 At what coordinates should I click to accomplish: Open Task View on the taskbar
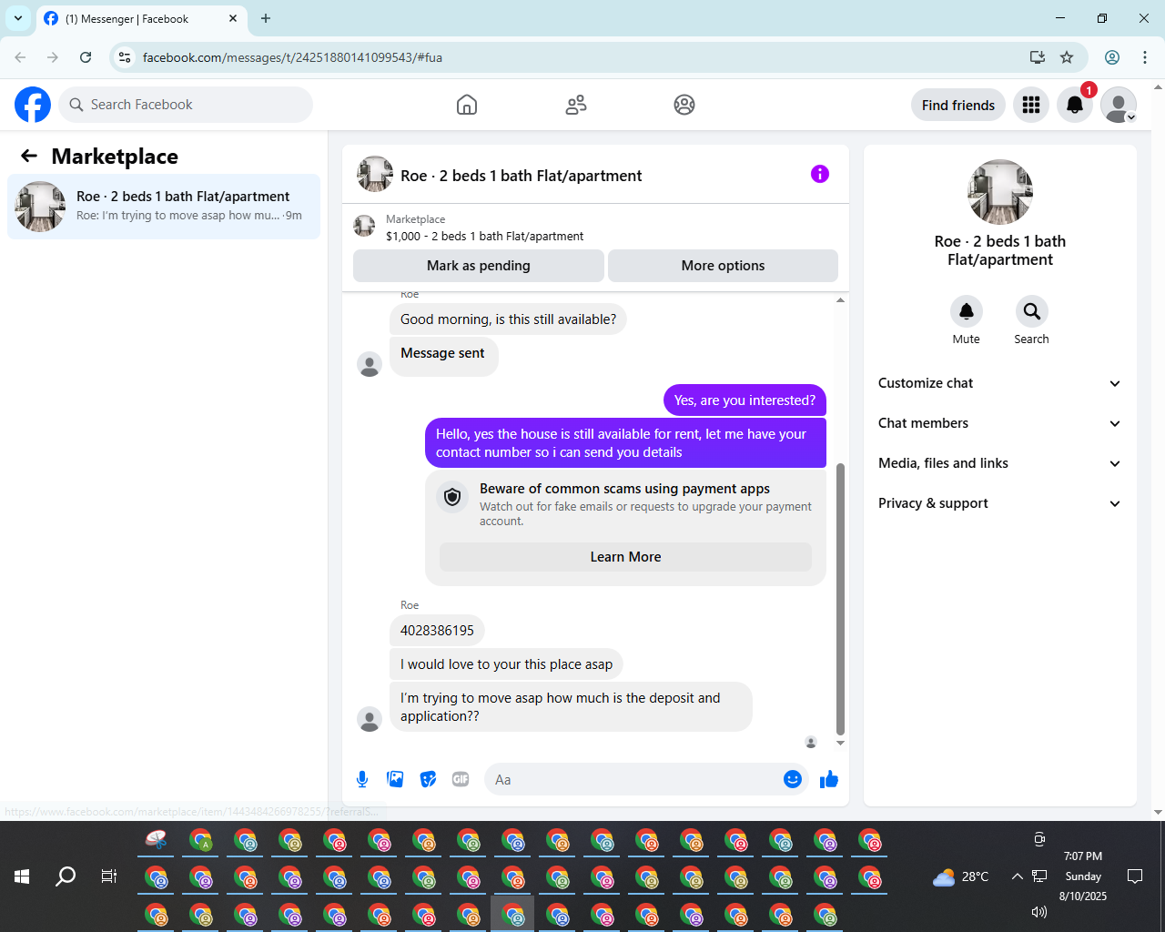(x=109, y=876)
